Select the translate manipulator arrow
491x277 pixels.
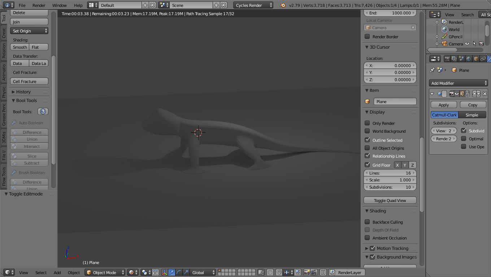coord(171,272)
